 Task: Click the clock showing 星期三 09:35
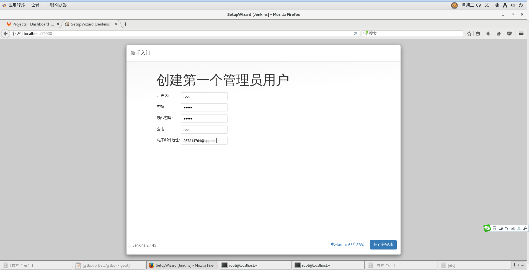pos(475,5)
